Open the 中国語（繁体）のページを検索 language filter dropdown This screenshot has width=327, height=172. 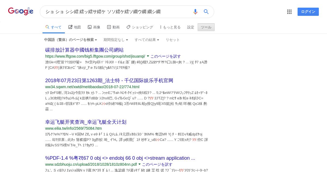click(71, 40)
